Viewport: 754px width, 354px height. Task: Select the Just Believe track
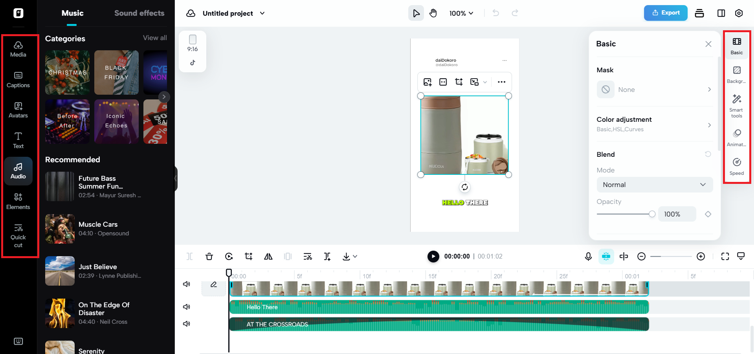click(x=106, y=271)
